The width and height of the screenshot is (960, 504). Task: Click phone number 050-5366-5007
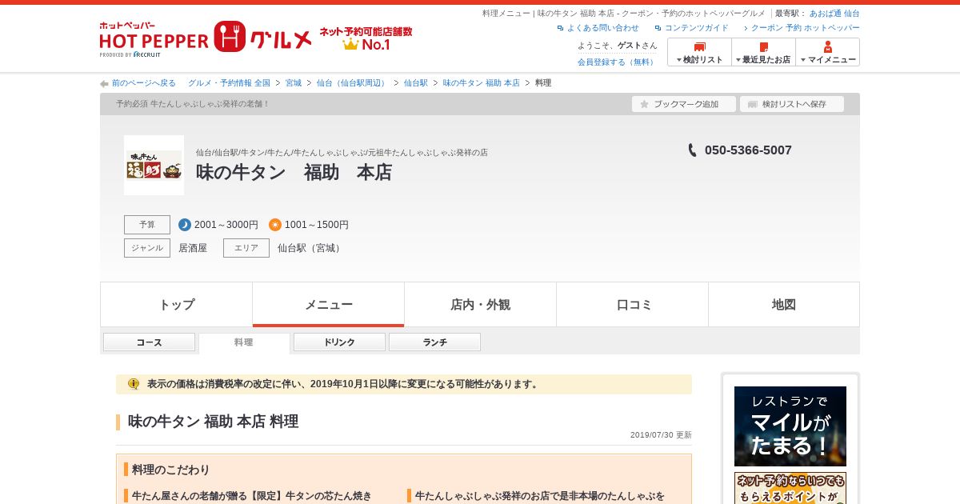tap(748, 150)
